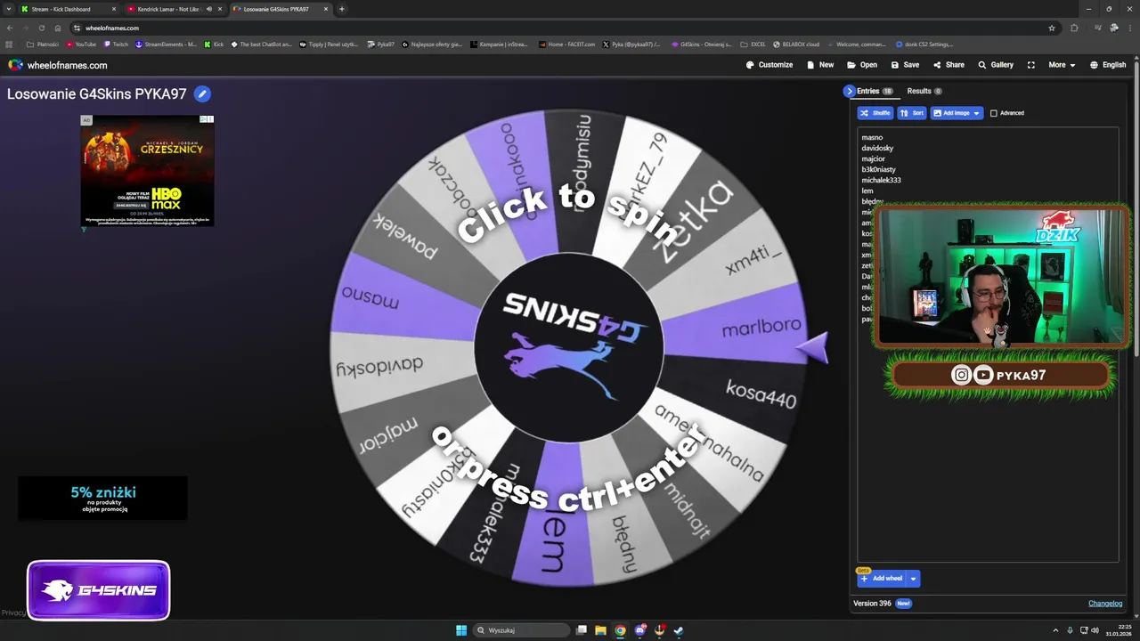This screenshot has height=641, width=1140.
Task: Expand the Add image dropdown arrow
Action: tap(977, 113)
